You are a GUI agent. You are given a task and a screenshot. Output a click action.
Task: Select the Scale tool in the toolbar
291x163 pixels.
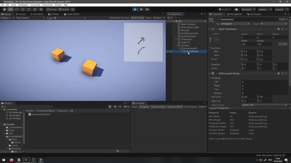pyautogui.click(x=23, y=10)
